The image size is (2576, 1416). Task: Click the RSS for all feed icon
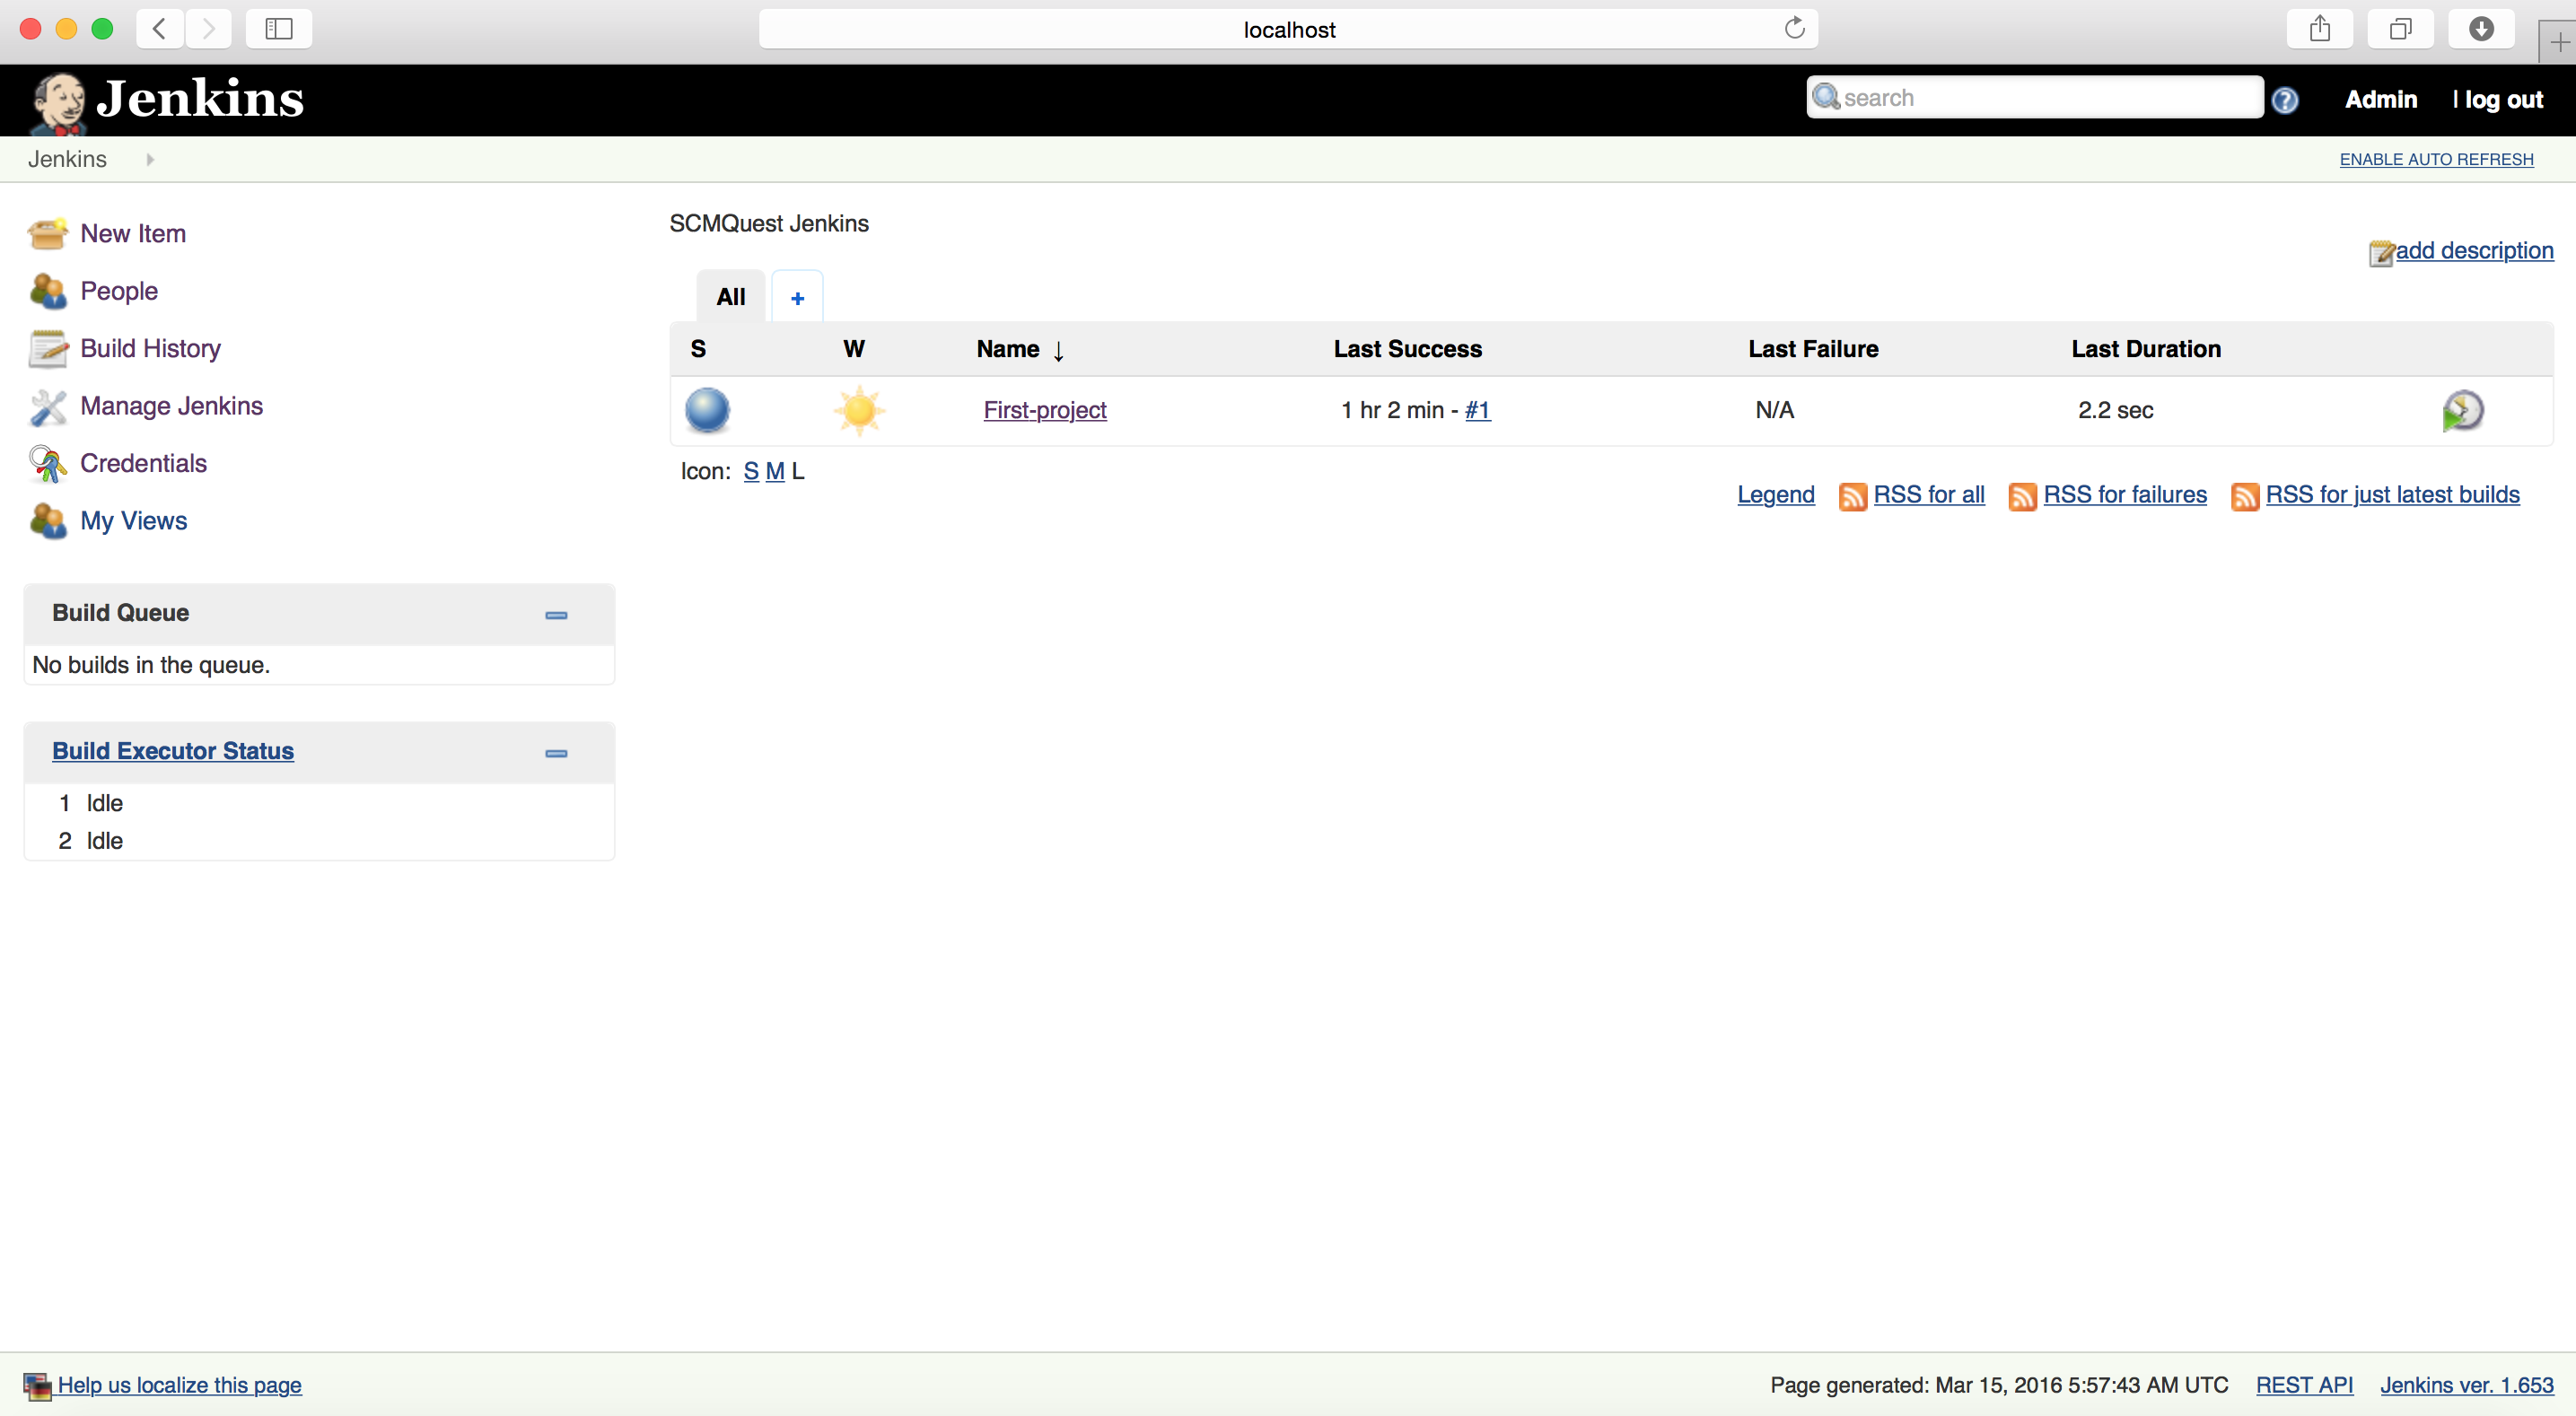click(x=1853, y=496)
